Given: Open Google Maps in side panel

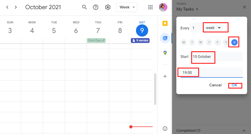Looking at the screenshot, I should 165,53.
